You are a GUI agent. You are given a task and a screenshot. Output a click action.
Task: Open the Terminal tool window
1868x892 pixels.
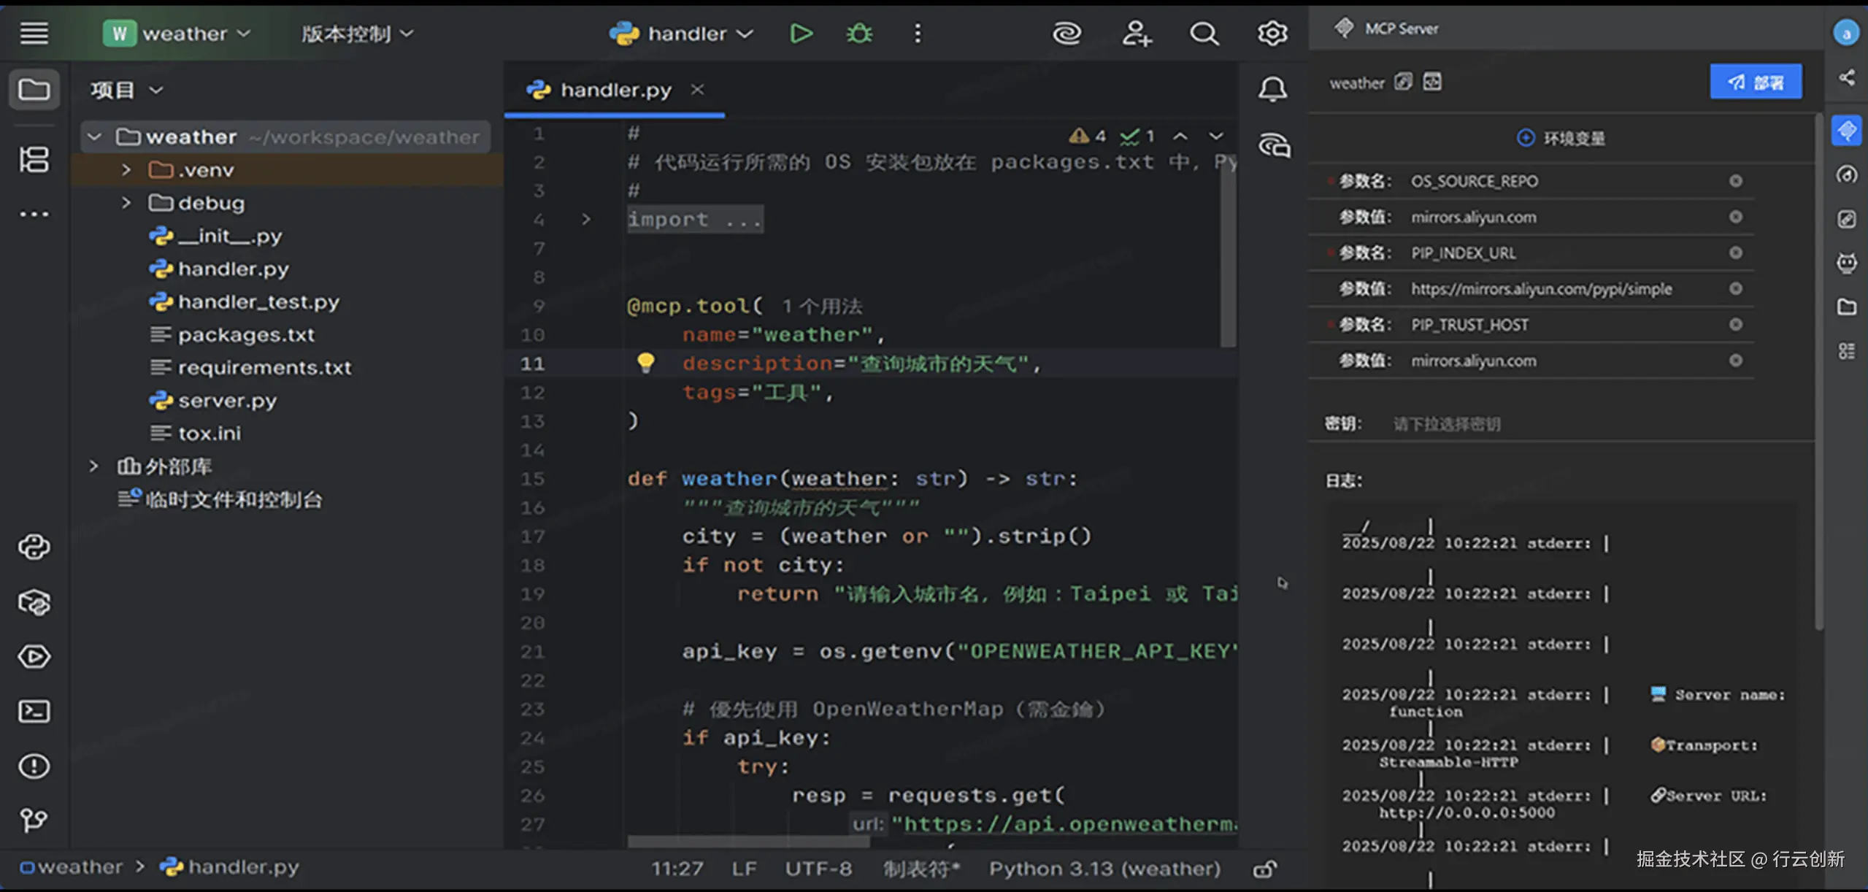pos(34,711)
